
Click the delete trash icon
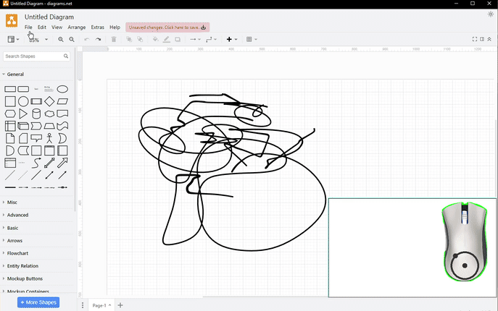point(114,39)
